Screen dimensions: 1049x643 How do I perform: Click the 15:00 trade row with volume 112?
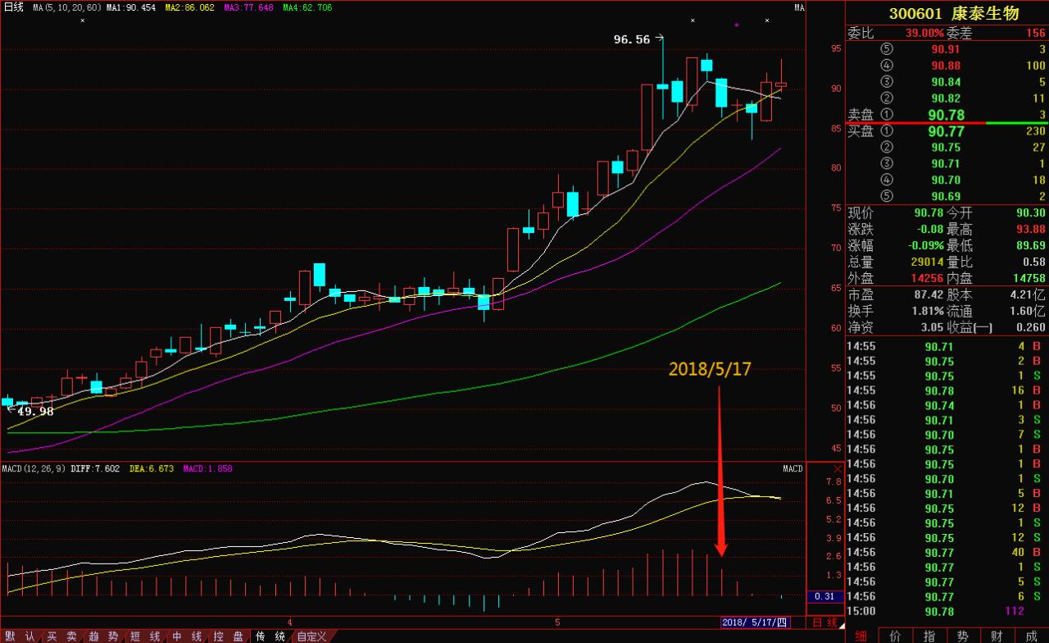click(947, 611)
